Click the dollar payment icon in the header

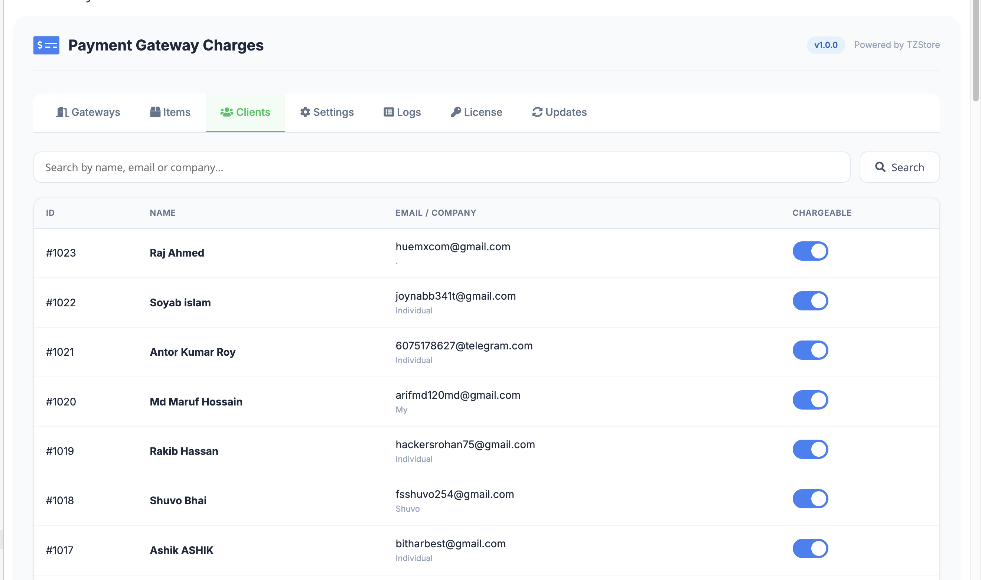(46, 45)
